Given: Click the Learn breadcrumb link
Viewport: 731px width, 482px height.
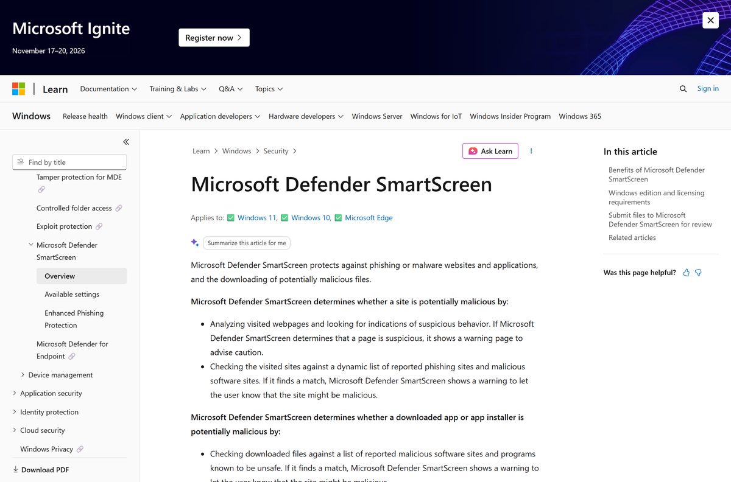Looking at the screenshot, I should coord(201,151).
